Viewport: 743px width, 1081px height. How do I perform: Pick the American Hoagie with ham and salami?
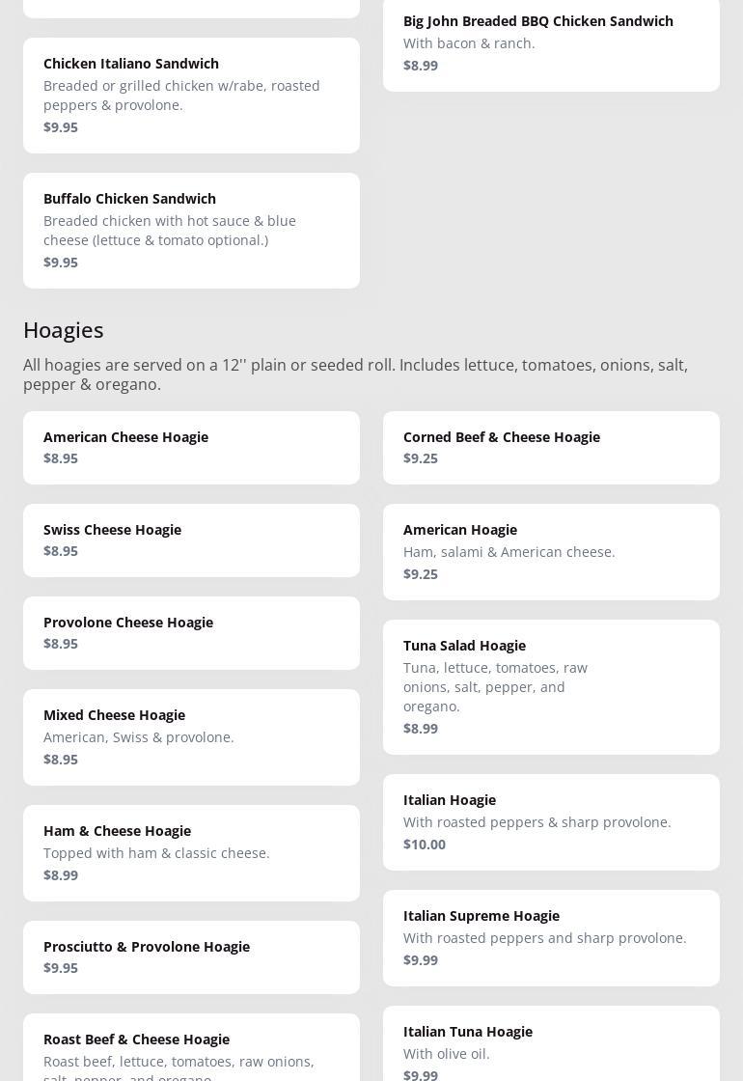click(550, 551)
